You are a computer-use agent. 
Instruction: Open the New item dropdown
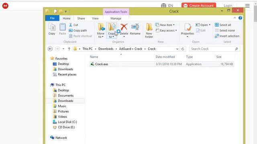tap(165, 25)
